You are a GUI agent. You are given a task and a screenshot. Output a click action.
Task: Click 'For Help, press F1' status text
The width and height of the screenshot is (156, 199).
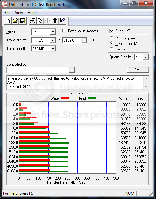point(18,193)
